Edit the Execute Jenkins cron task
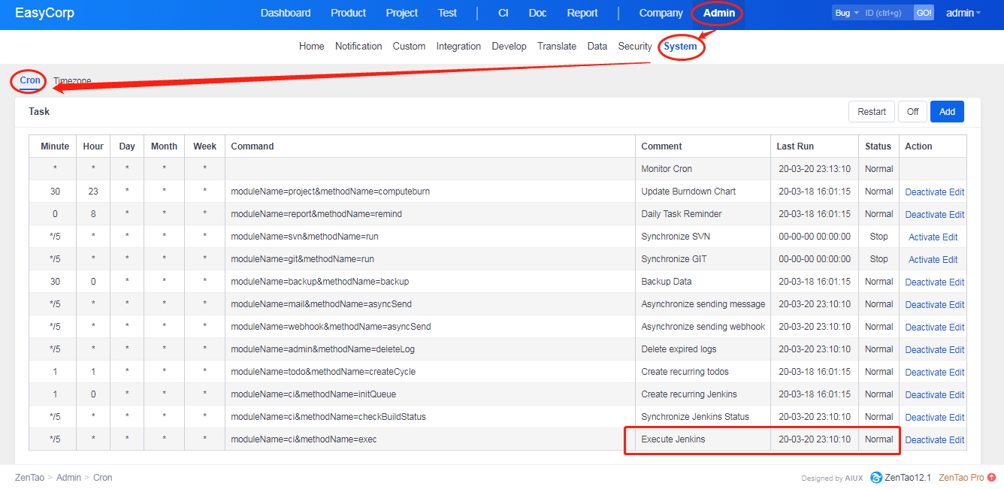The width and height of the screenshot is (1004, 489). (957, 440)
